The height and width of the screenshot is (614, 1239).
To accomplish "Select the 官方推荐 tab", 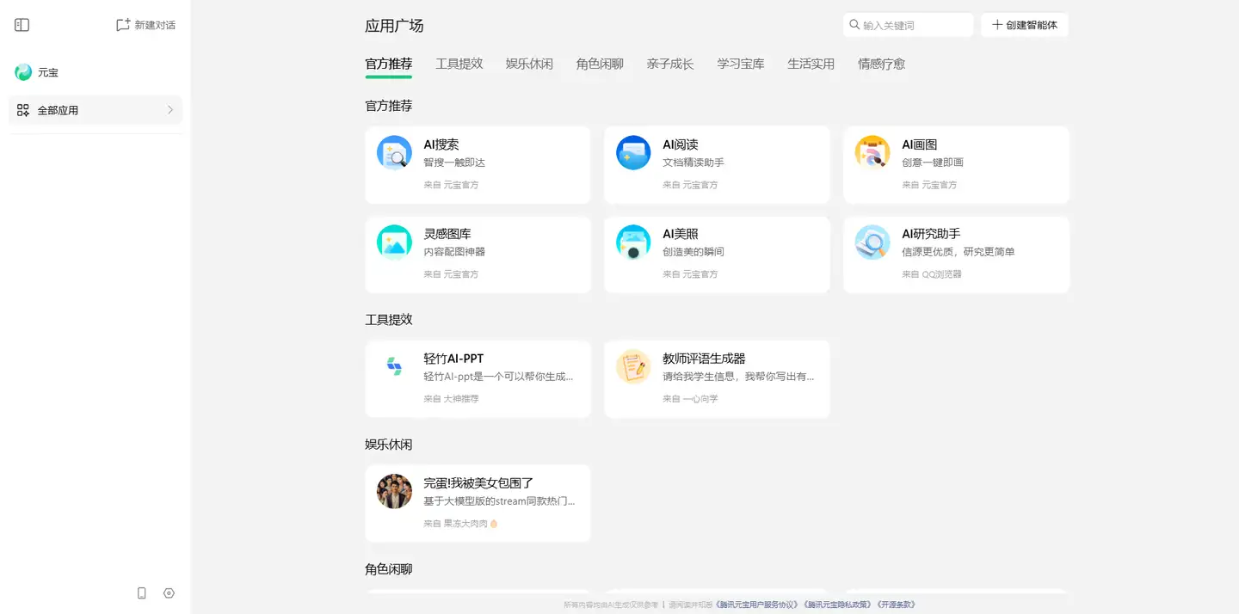I will click(x=388, y=64).
